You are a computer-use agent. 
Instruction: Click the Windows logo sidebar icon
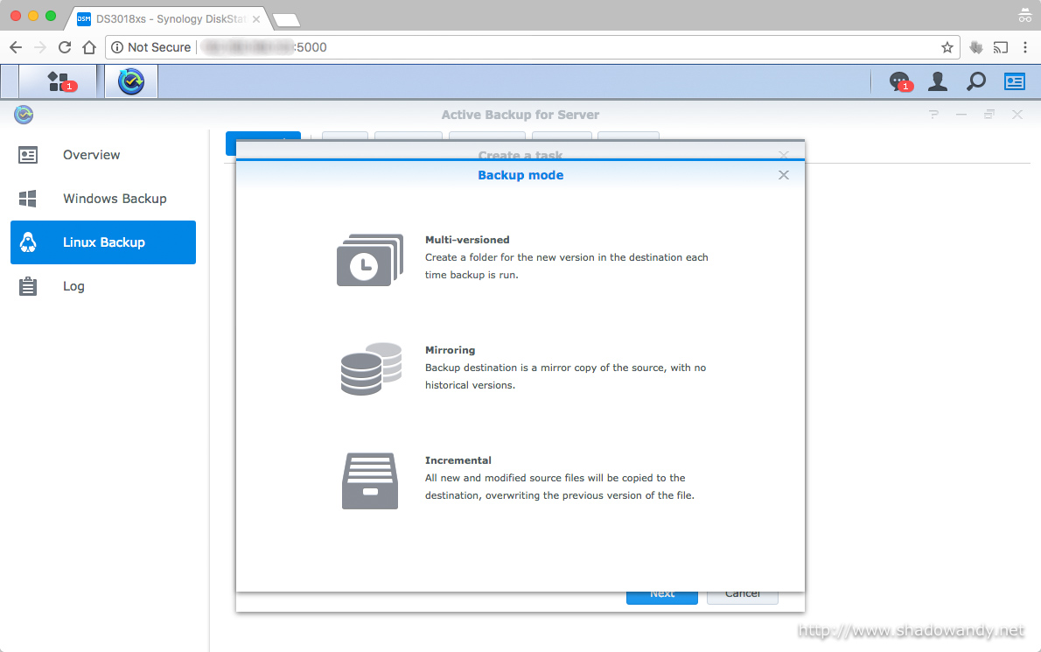[x=28, y=199]
